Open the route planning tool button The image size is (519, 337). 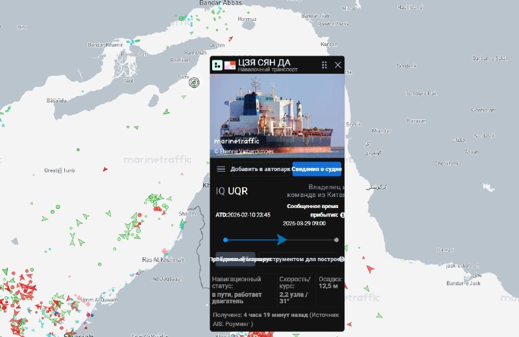[298, 259]
